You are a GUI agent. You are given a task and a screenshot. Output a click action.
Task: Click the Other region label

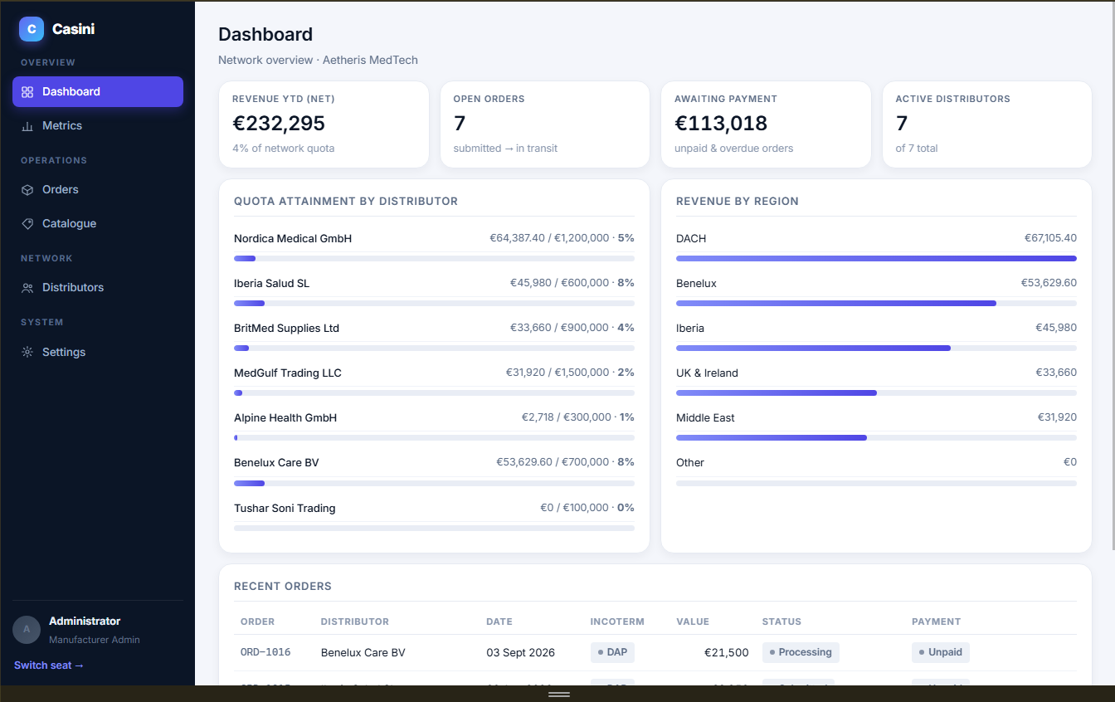pyautogui.click(x=690, y=463)
